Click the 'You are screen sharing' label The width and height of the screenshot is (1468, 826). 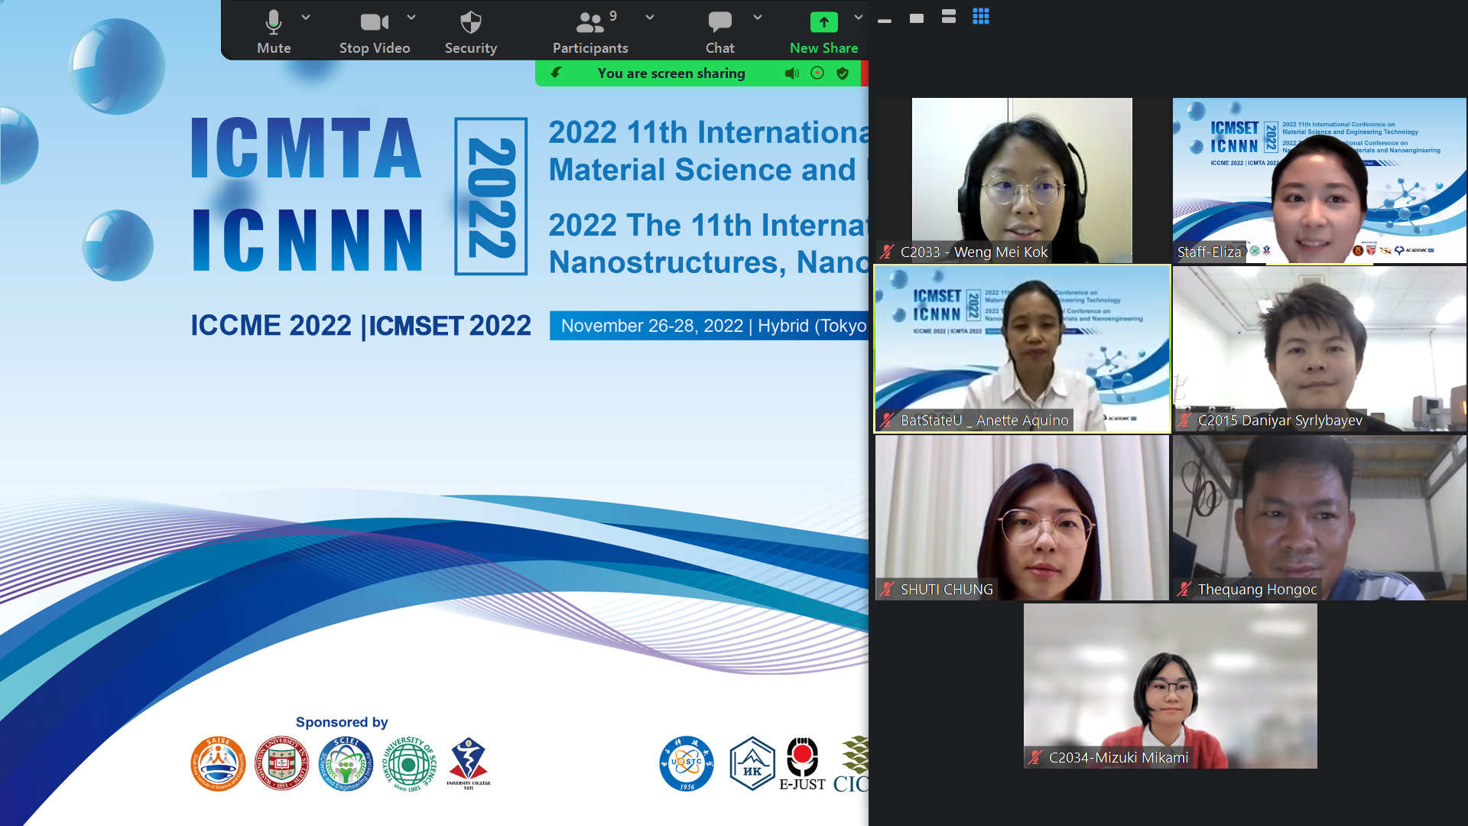(x=671, y=73)
